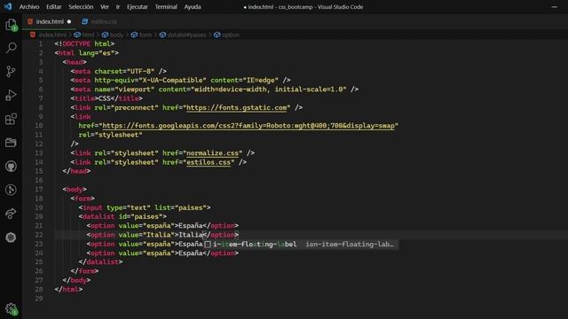Screen dimensions: 568x319
Task: Click the value="Italia" option text
Action: click(x=146, y=235)
